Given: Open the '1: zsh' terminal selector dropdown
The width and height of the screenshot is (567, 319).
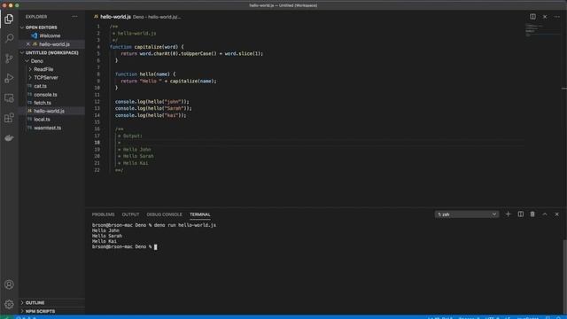Looking at the screenshot, I should click(x=467, y=214).
